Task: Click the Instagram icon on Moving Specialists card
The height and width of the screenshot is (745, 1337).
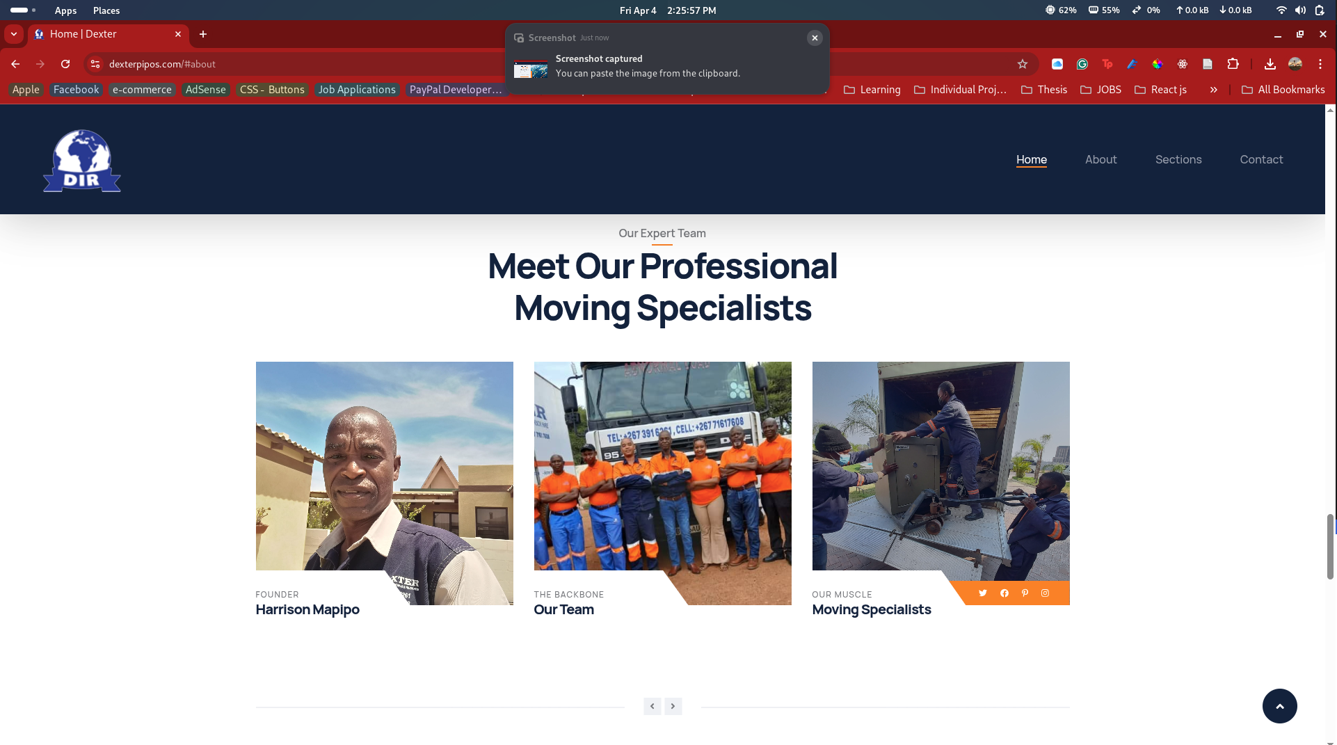Action: (x=1045, y=593)
